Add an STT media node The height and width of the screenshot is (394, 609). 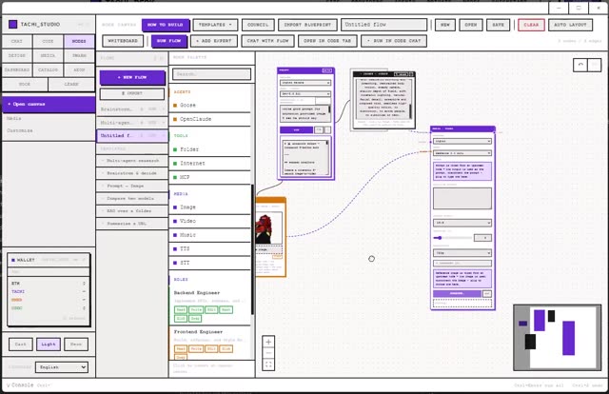[x=210, y=263]
